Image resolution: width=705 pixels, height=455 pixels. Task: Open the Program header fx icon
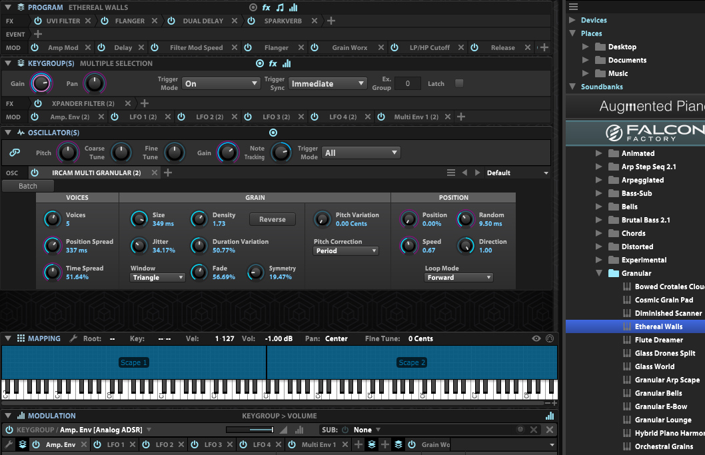(x=266, y=7)
